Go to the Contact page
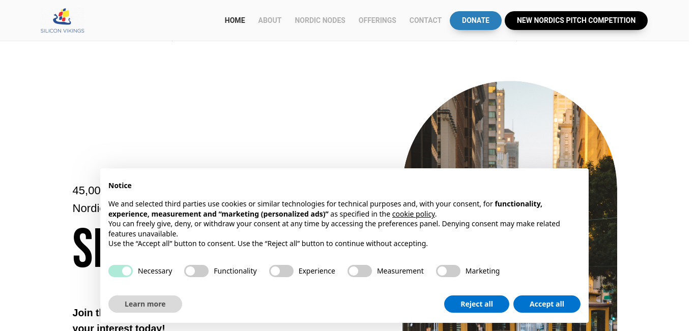Image resolution: width=695 pixels, height=331 pixels. pyautogui.click(x=425, y=20)
